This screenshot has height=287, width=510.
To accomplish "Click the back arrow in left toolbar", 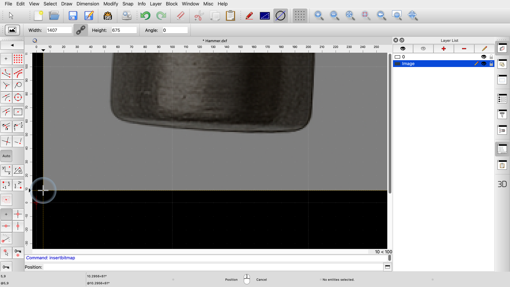I will point(12,45).
